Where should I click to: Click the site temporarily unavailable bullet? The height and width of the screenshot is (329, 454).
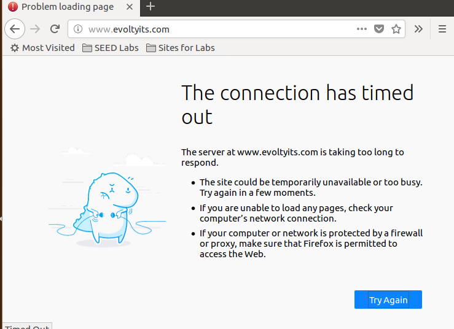tap(311, 187)
